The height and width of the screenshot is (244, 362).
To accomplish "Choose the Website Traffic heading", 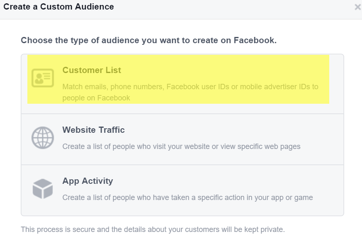I will pyautogui.click(x=93, y=130).
